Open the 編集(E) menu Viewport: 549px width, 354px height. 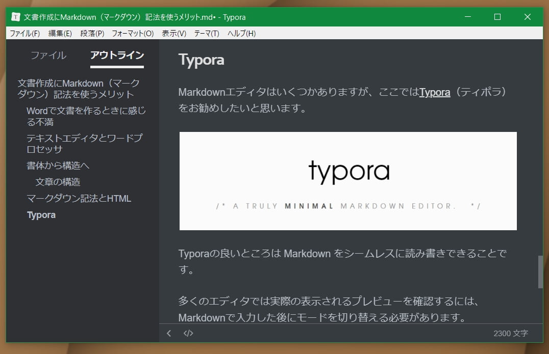(x=59, y=33)
